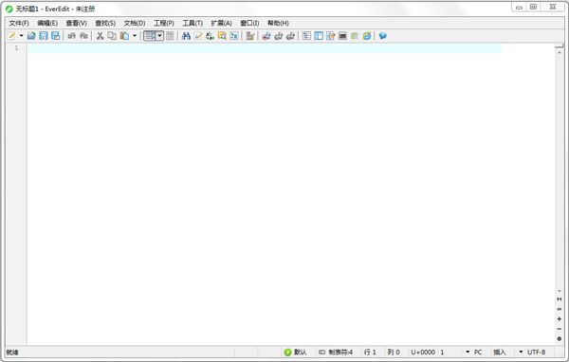The width and height of the screenshot is (569, 362).
Task: Click the New document pencil icon
Action: 11,36
